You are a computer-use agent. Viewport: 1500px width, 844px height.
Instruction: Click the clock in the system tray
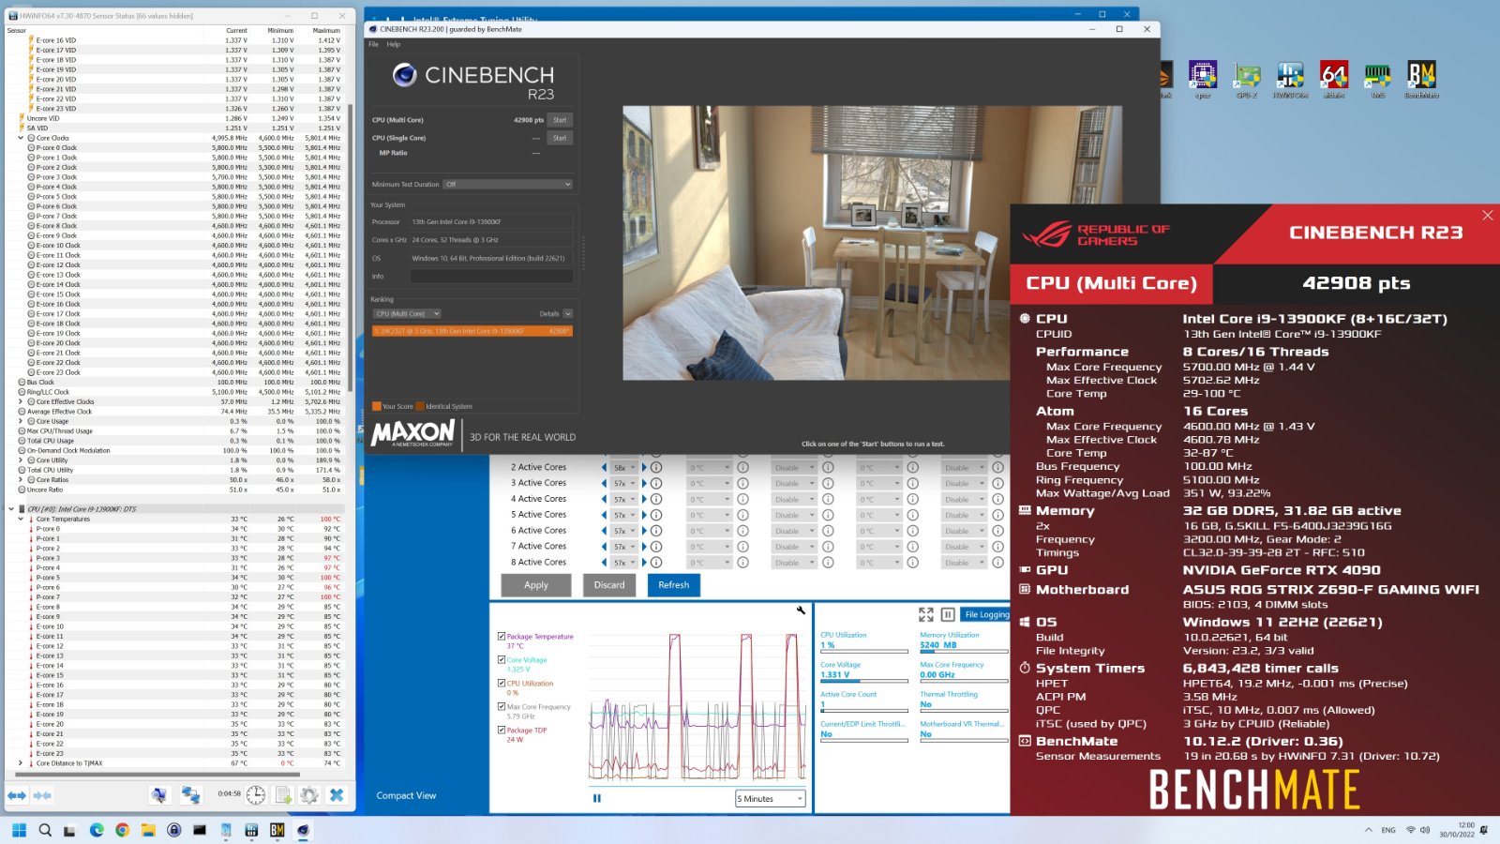click(x=1457, y=830)
